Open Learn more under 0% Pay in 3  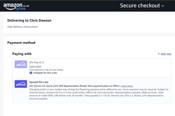[35, 66]
